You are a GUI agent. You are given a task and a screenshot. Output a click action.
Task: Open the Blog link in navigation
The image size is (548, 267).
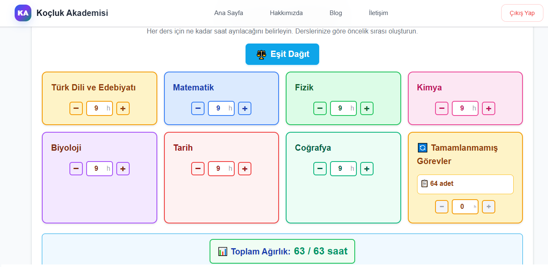(x=335, y=13)
